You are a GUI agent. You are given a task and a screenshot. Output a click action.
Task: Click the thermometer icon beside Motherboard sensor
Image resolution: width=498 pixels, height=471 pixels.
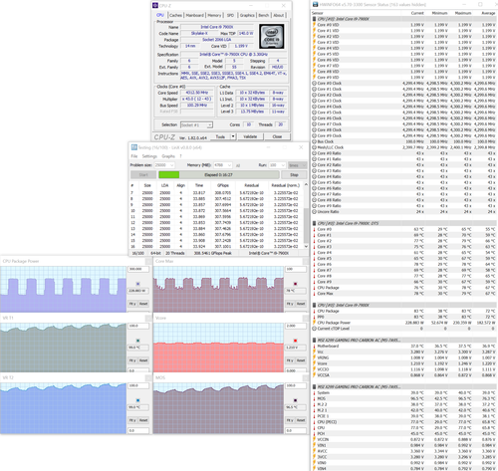[x=314, y=346]
